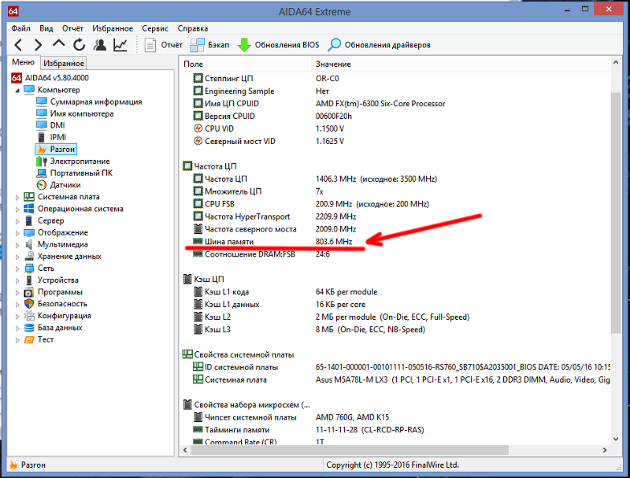630x478 pixels.
Task: Select the Шина памяти row
Action: pos(395,242)
